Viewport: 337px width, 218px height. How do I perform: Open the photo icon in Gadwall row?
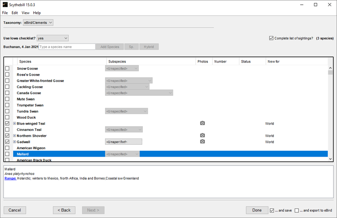202,142
